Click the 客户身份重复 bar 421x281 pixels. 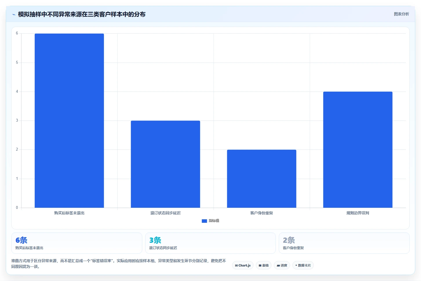pyautogui.click(x=262, y=178)
